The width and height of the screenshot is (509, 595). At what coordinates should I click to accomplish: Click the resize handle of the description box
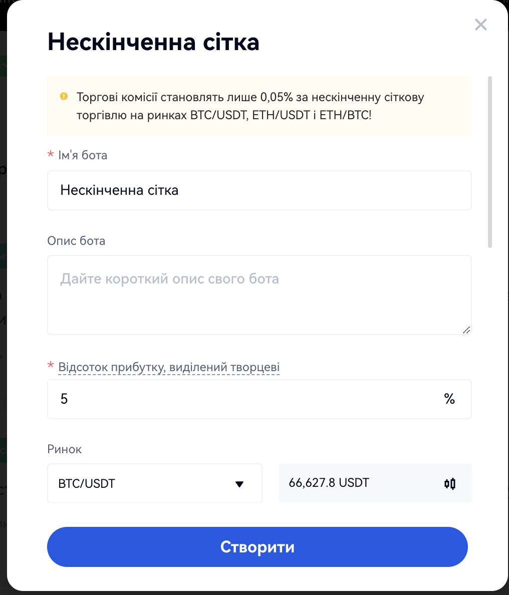[466, 330]
